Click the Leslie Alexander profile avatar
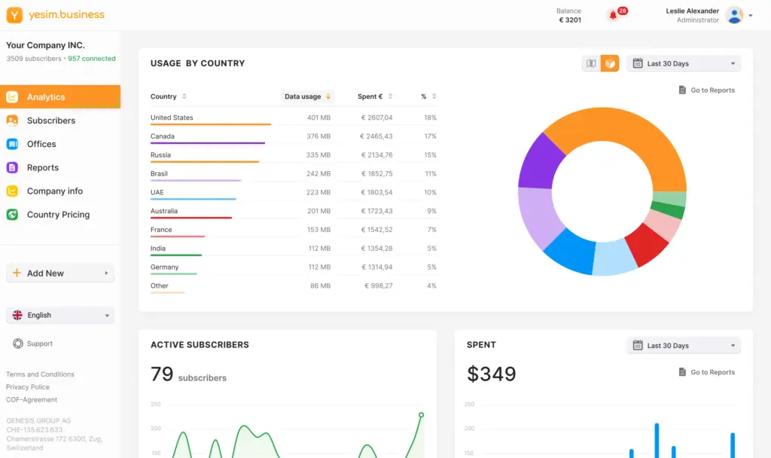The height and width of the screenshot is (458, 771). click(x=734, y=16)
